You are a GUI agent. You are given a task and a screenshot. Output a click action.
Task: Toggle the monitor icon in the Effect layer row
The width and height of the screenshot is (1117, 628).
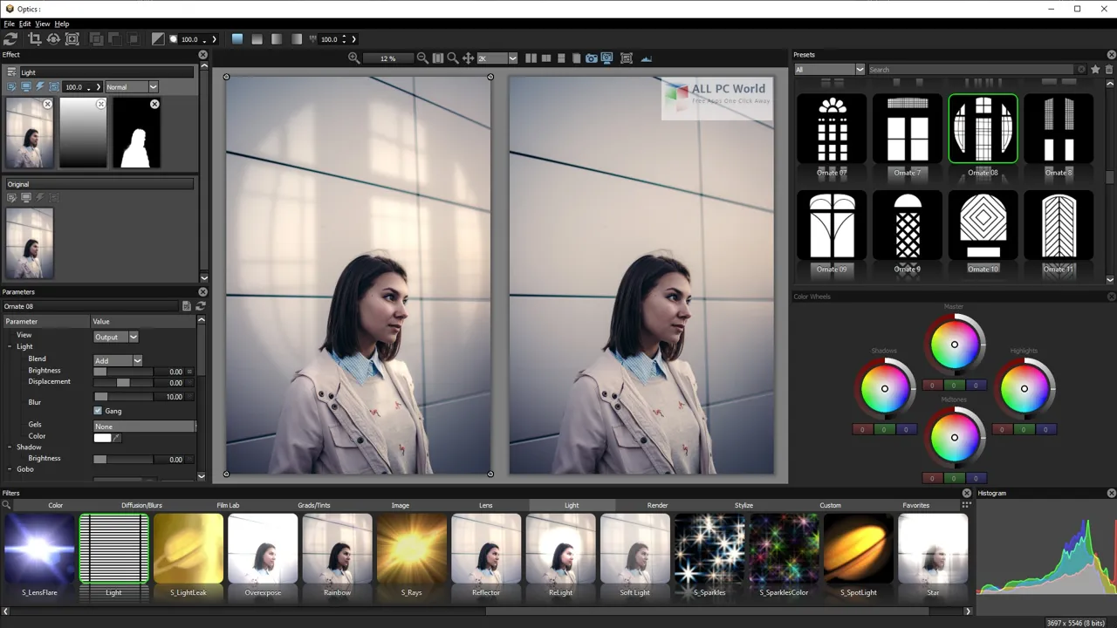click(x=26, y=87)
